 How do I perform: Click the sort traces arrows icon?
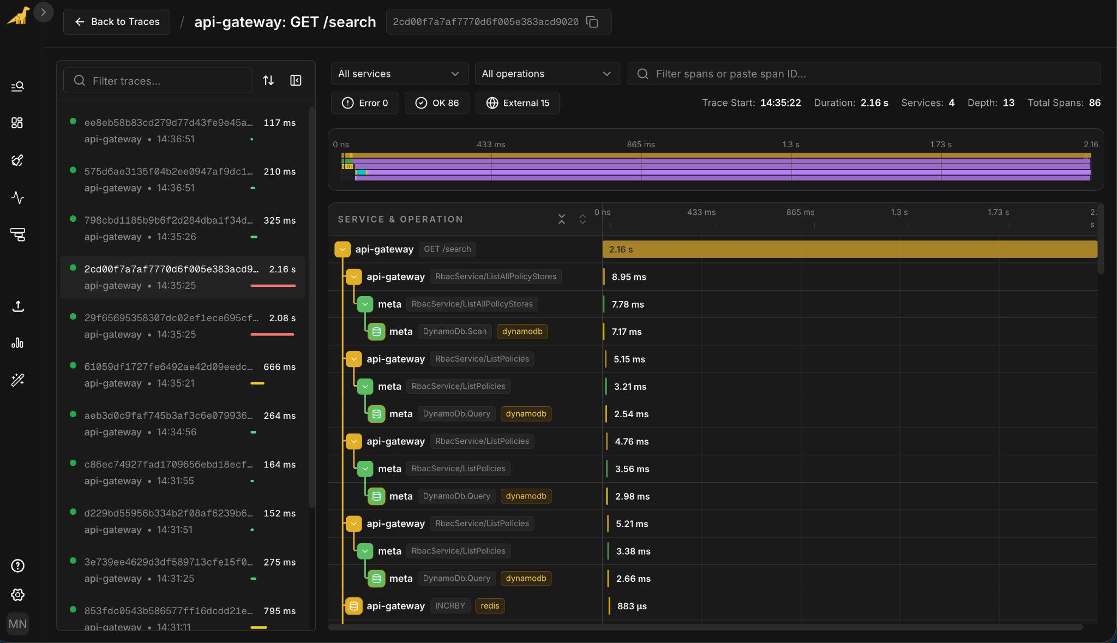[268, 81]
